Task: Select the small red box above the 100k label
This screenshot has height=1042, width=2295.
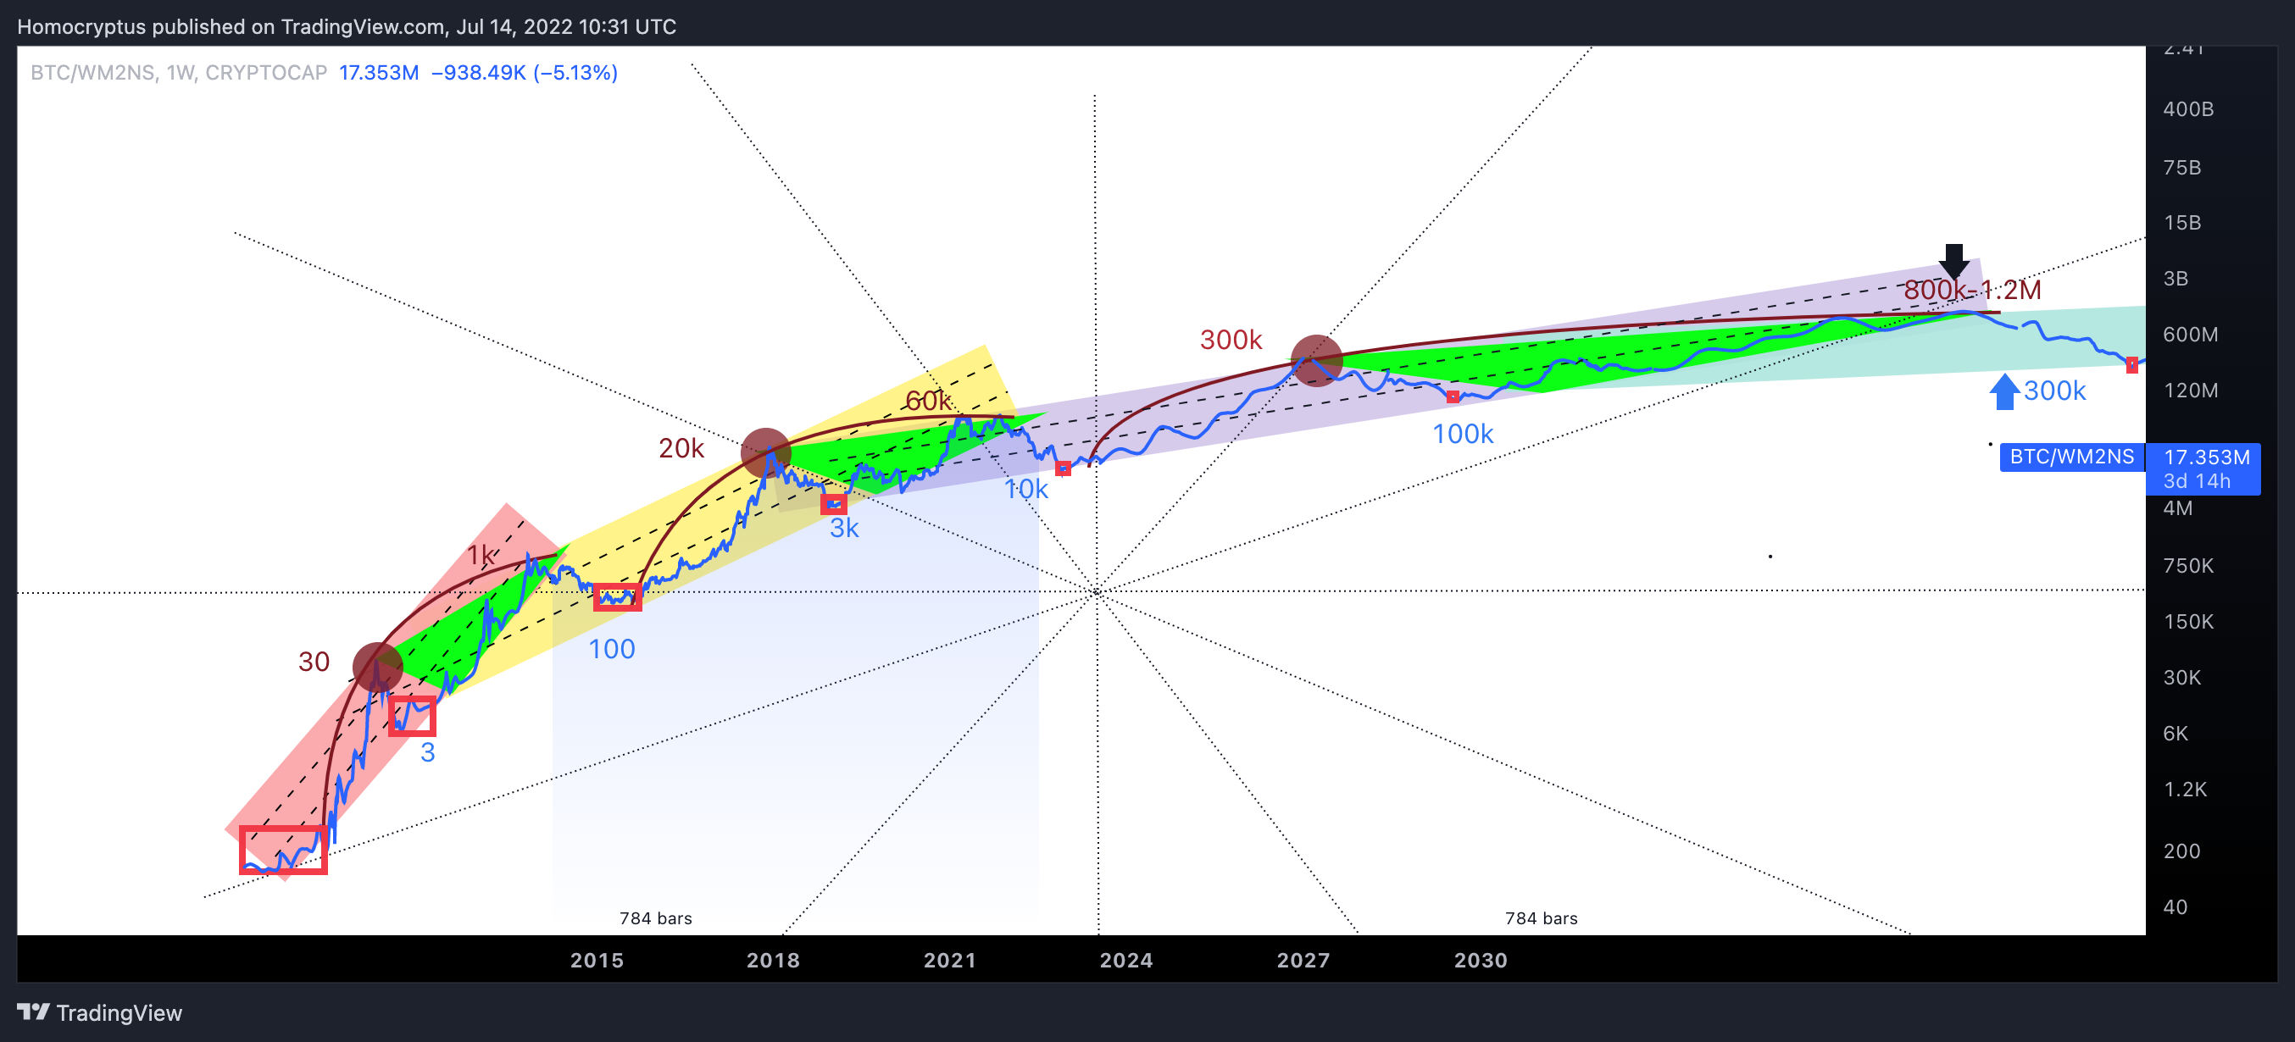Action: (1453, 397)
